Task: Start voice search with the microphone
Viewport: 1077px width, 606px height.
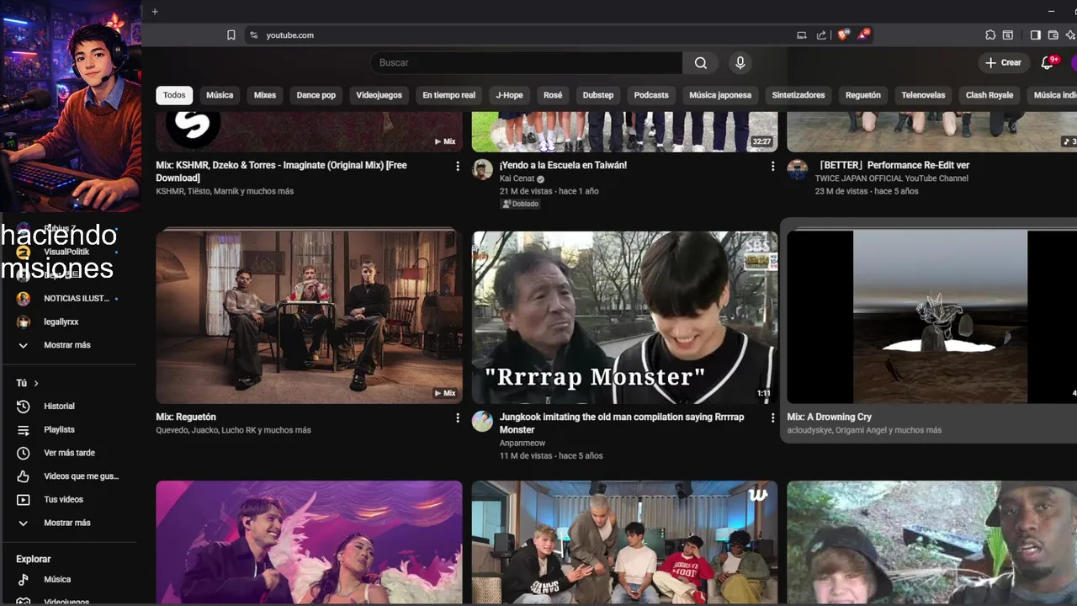Action: coord(740,62)
